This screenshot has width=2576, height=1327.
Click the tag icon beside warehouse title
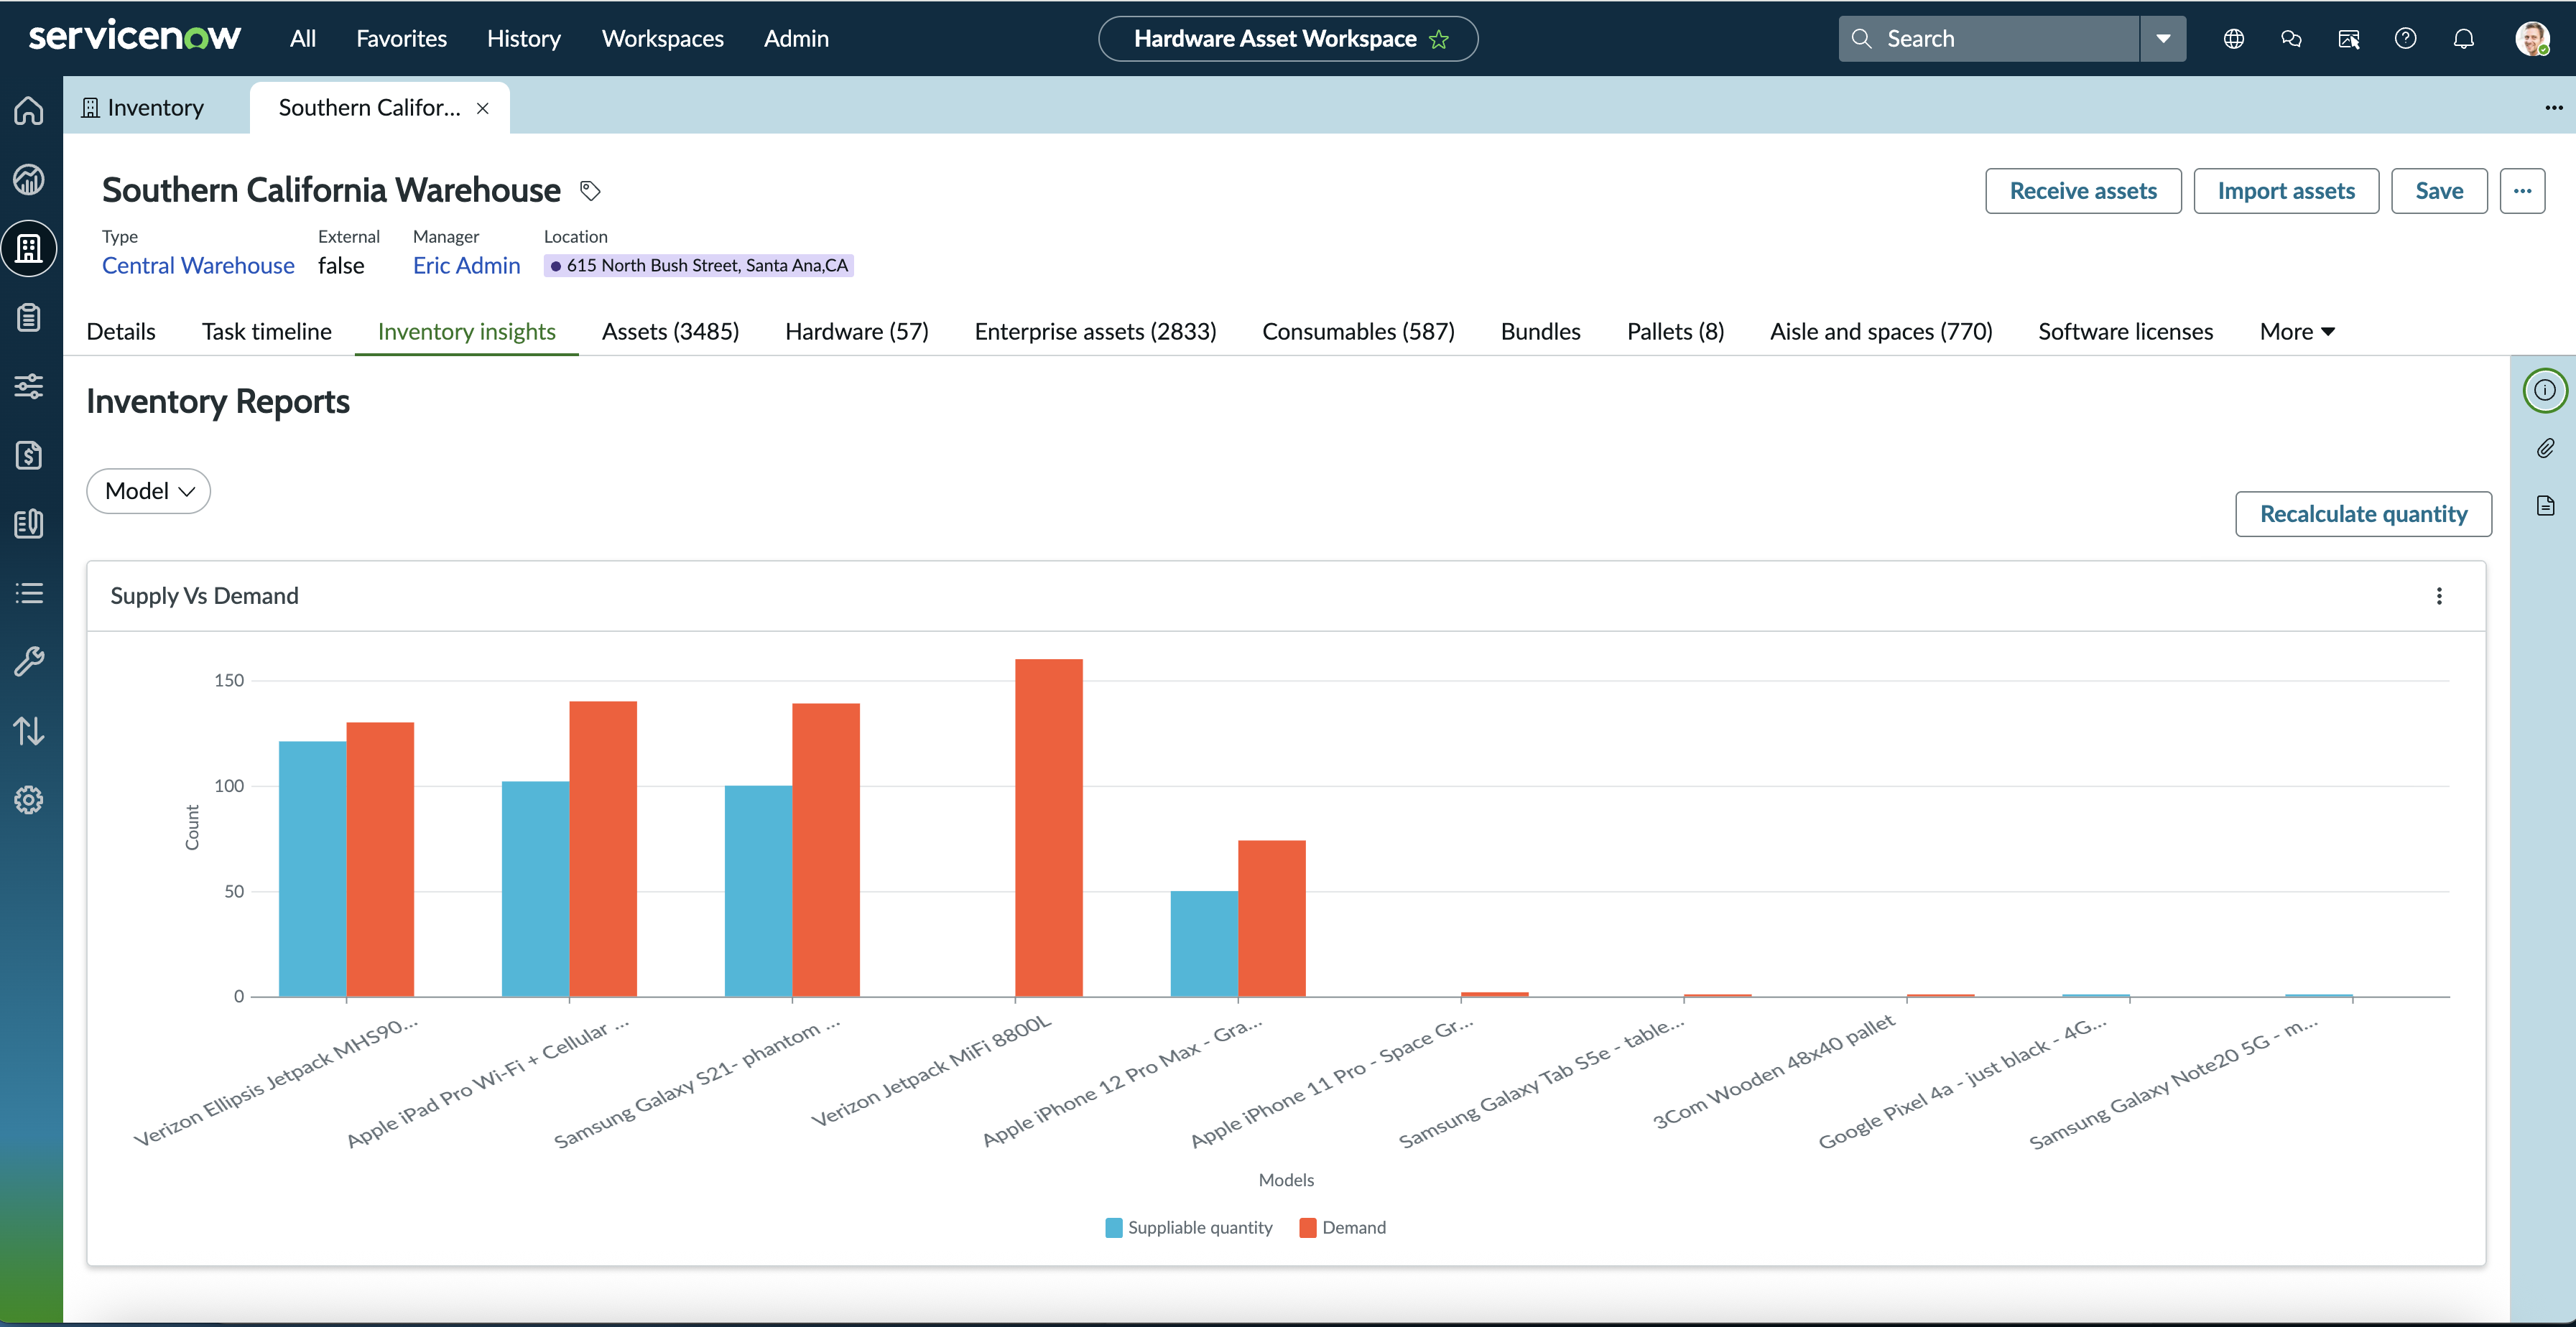(x=590, y=191)
